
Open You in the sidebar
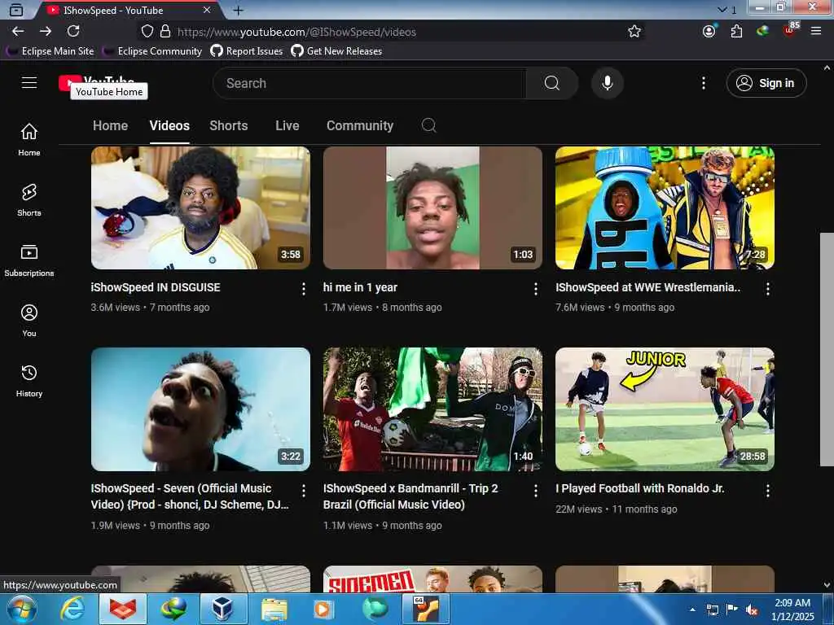coord(29,321)
